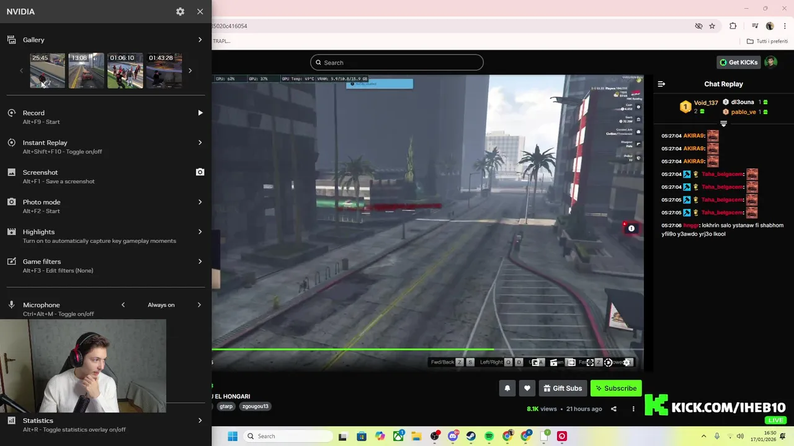Open Photo mode entry
The height and width of the screenshot is (446, 794).
tap(105, 206)
